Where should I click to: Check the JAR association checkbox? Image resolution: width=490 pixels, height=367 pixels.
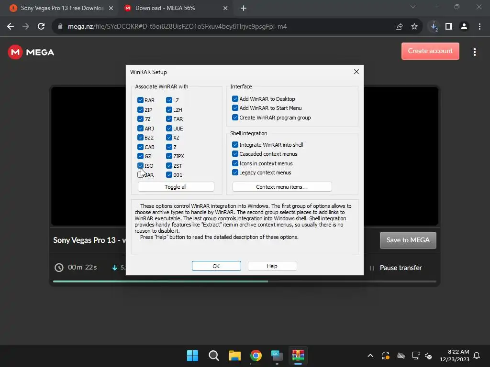click(x=140, y=175)
